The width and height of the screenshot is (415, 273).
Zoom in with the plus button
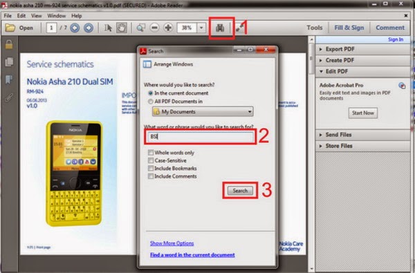pos(168,28)
